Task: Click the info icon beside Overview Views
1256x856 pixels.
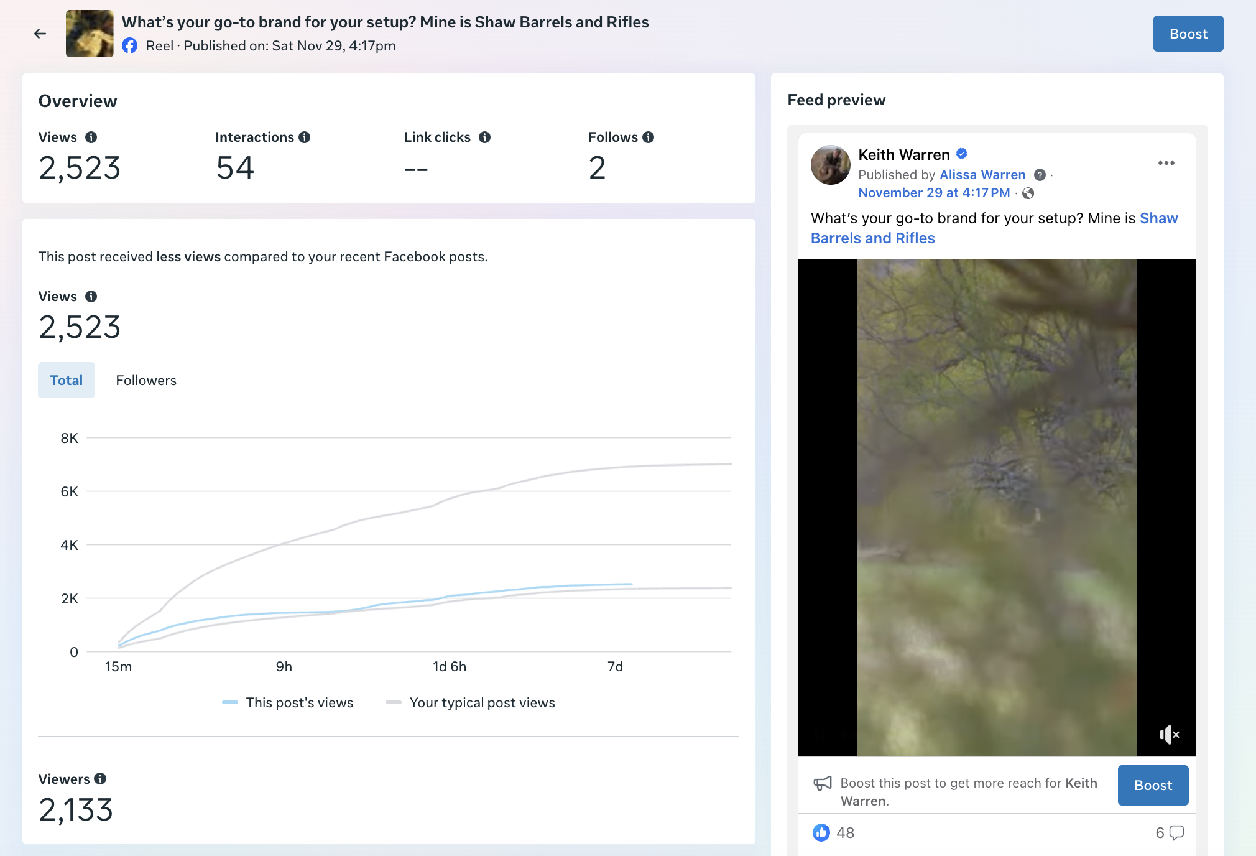Action: click(x=91, y=137)
